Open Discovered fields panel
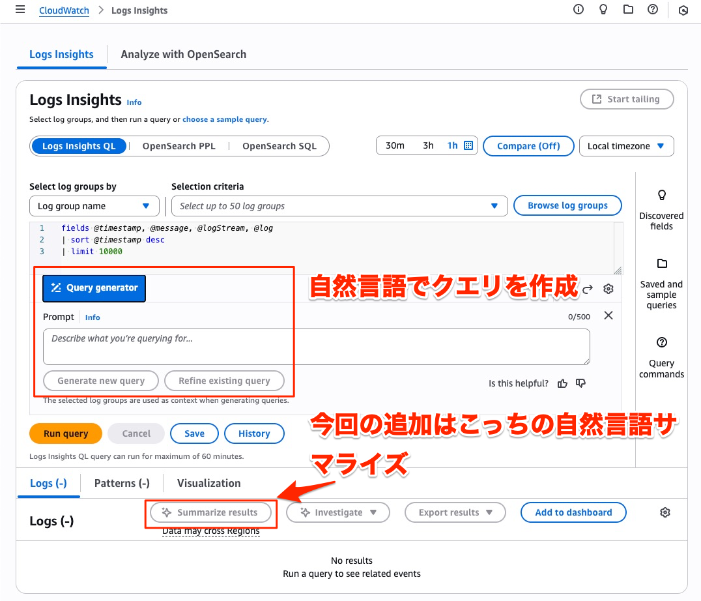 click(x=662, y=210)
